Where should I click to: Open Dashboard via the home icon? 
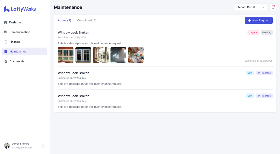tap(6, 22)
